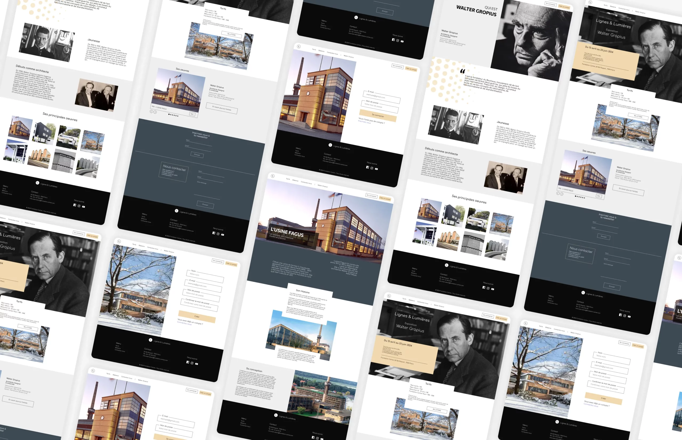Open Walter Gropius in the L'Usine Fagus navbar

tap(323, 186)
